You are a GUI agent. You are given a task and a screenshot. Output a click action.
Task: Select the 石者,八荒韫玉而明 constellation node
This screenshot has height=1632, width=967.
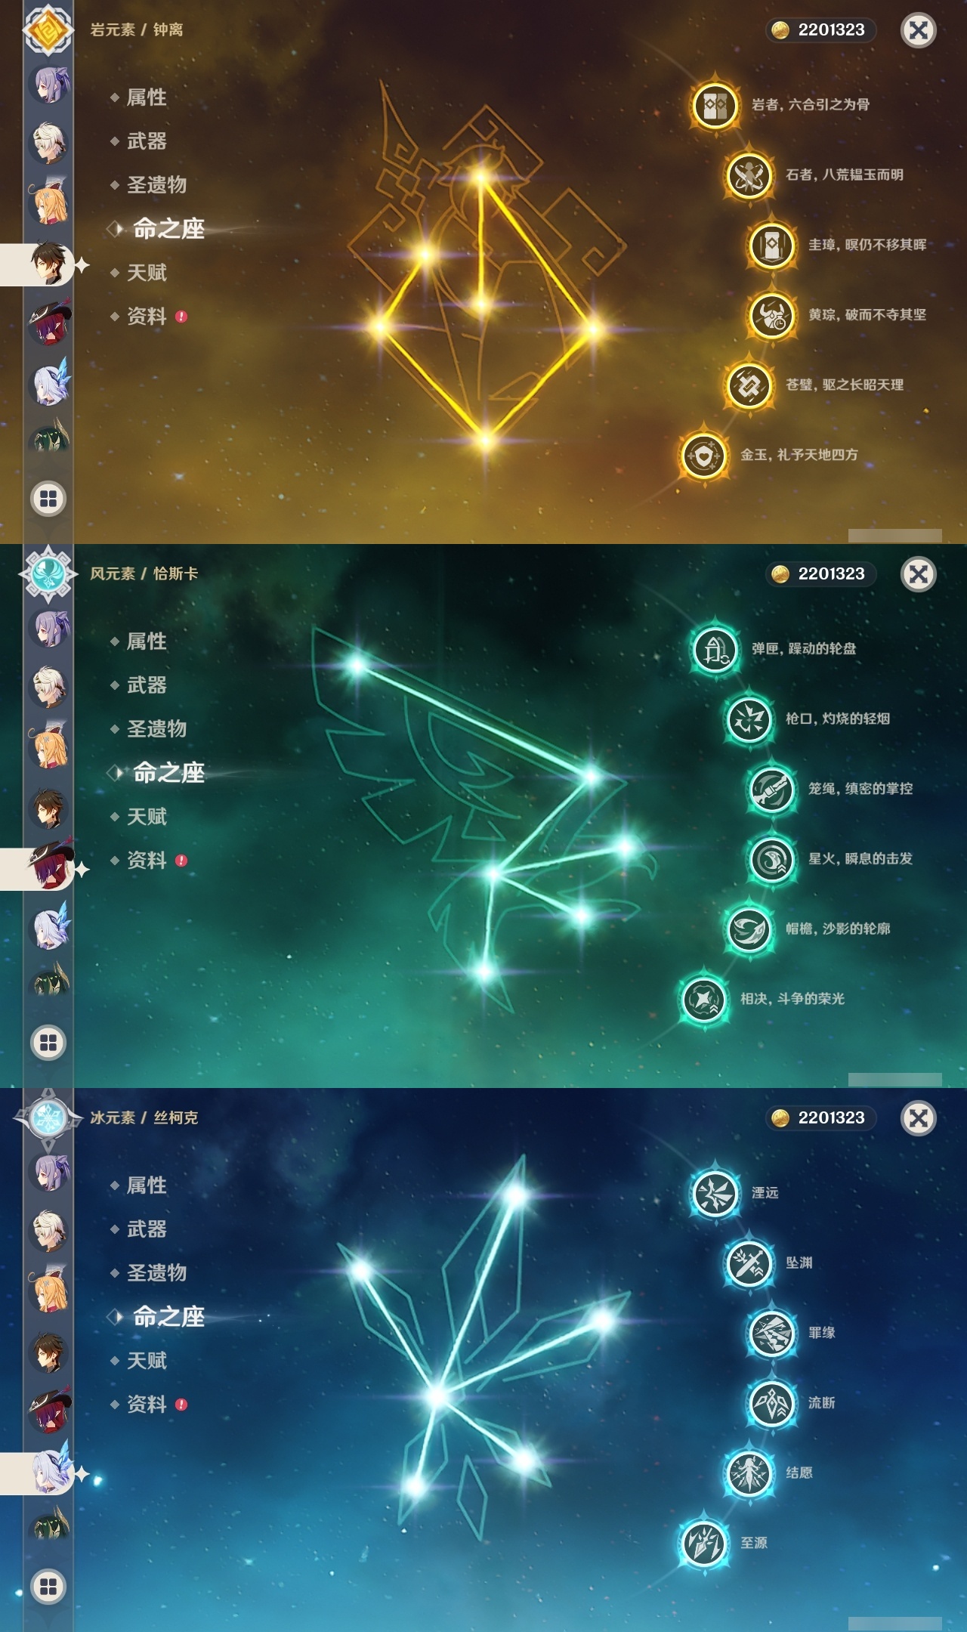[x=749, y=175]
